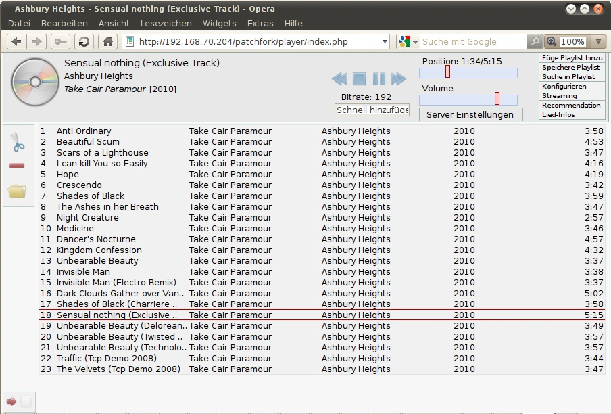This screenshot has height=414, width=611.
Task: Click the red arrow icon at bottom left
Action: [x=11, y=402]
